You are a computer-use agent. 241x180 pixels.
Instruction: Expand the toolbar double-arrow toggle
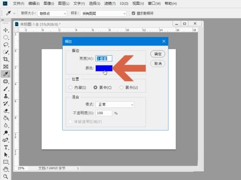[2, 20]
